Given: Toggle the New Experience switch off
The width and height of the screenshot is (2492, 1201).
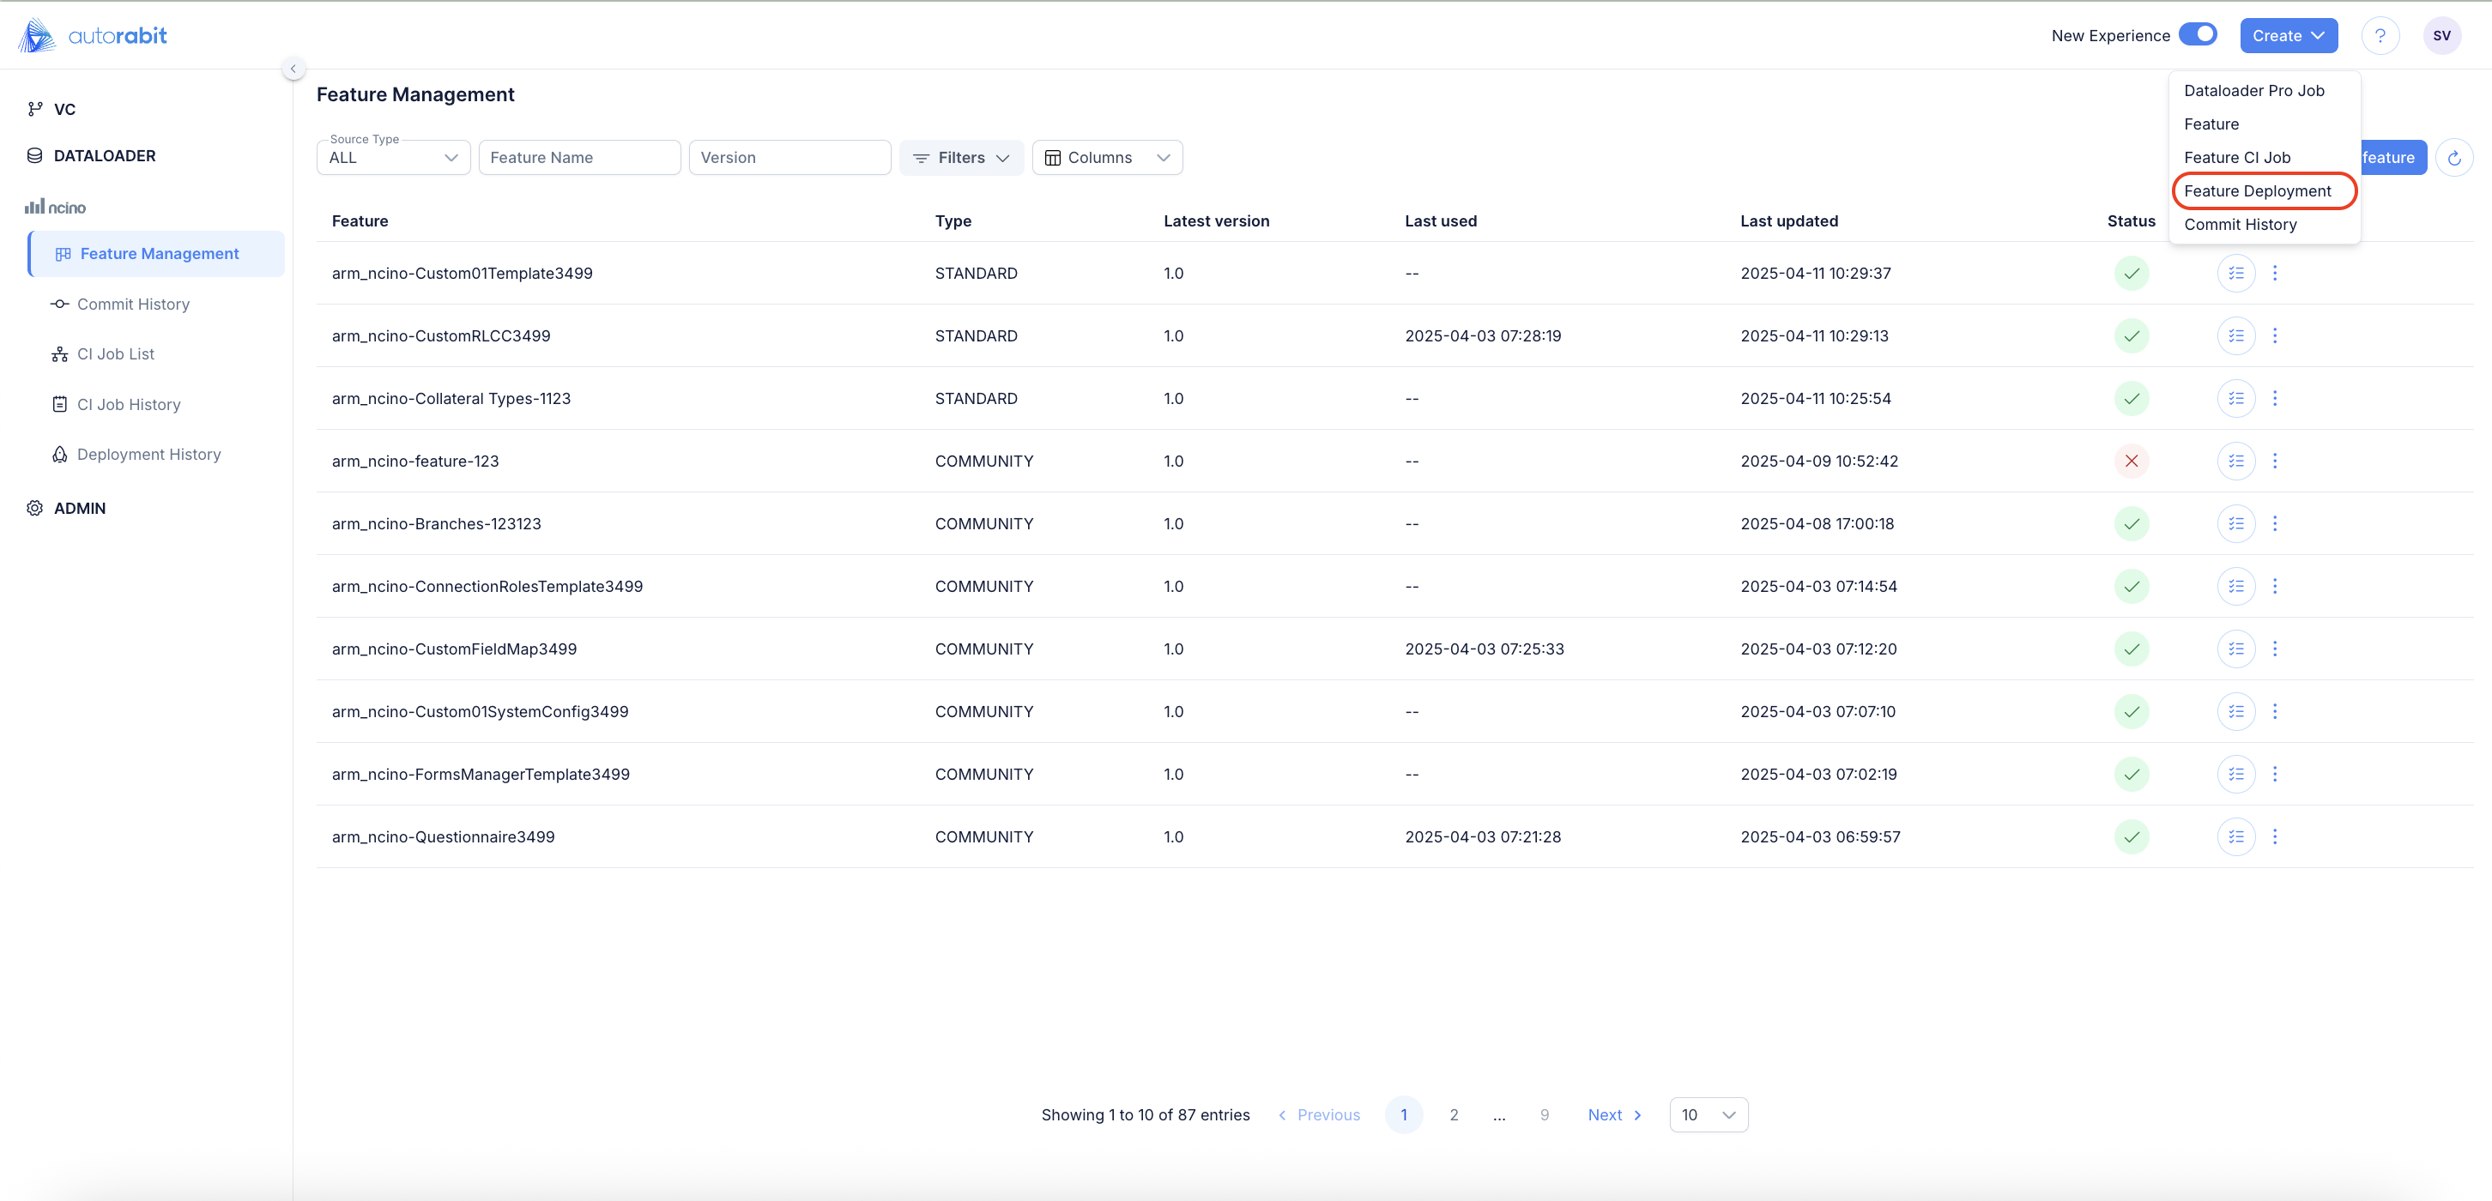Looking at the screenshot, I should [2198, 35].
